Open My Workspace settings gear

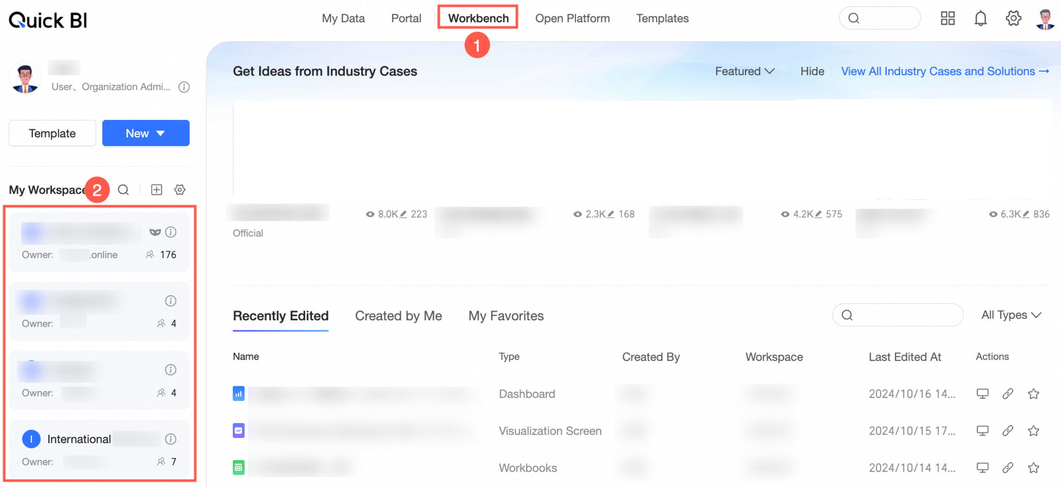180,190
